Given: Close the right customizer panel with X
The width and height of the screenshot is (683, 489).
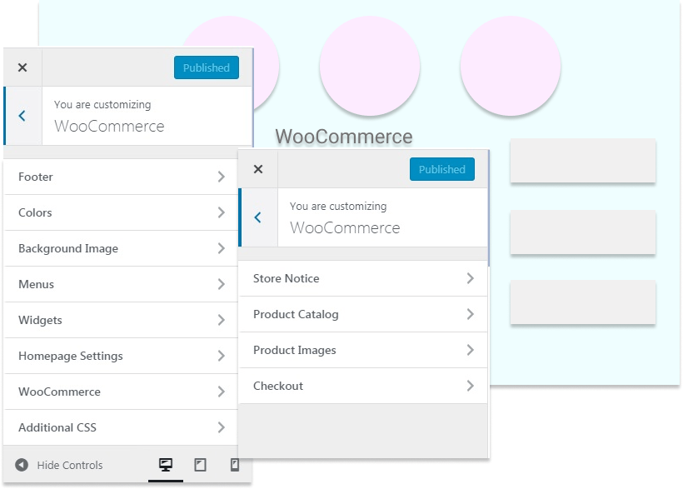Looking at the screenshot, I should [258, 169].
